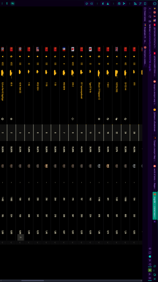Viewport: 158px width, 282px height.
Task: Click the double-chevron scroll button overlay
Action: [x=21, y=237]
